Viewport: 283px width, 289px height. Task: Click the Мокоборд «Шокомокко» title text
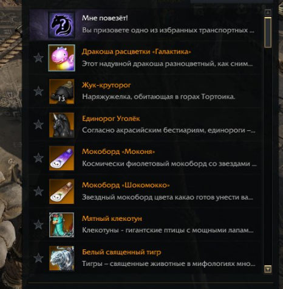coord(126,185)
